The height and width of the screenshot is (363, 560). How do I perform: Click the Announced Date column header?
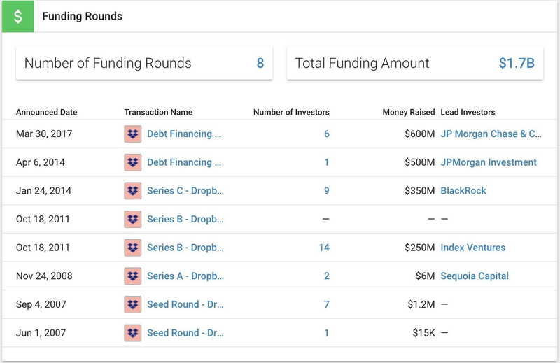pos(47,112)
